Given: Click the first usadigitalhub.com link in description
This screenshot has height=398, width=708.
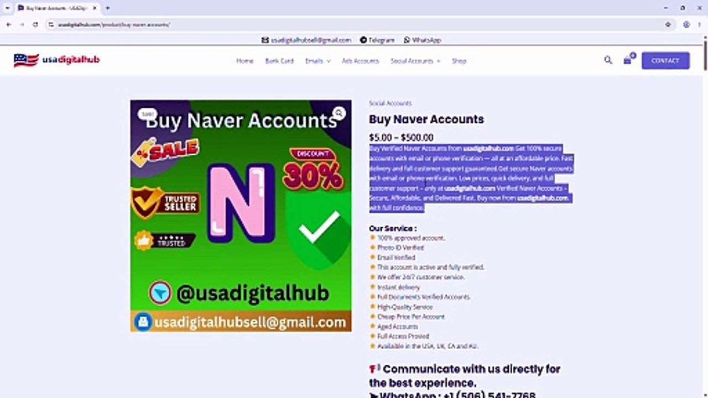Looking at the screenshot, I should coord(488,149).
